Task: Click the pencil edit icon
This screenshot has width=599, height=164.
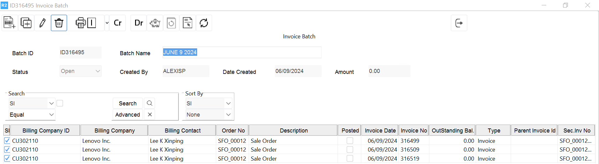Action: pyautogui.click(x=43, y=23)
